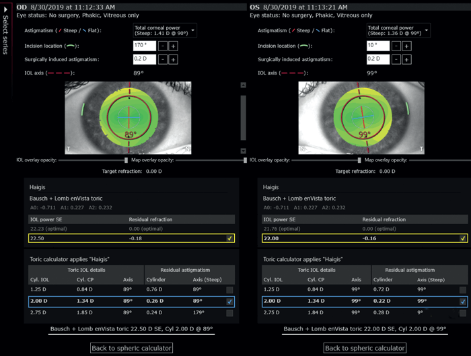Click OD header 8/30/2019 at 11:12:33 AM
The width and height of the screenshot is (471, 356).
click(x=73, y=7)
